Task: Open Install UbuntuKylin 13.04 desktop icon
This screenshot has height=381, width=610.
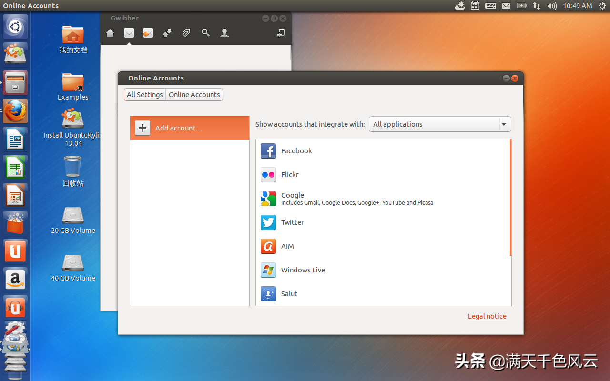Action: (73, 128)
